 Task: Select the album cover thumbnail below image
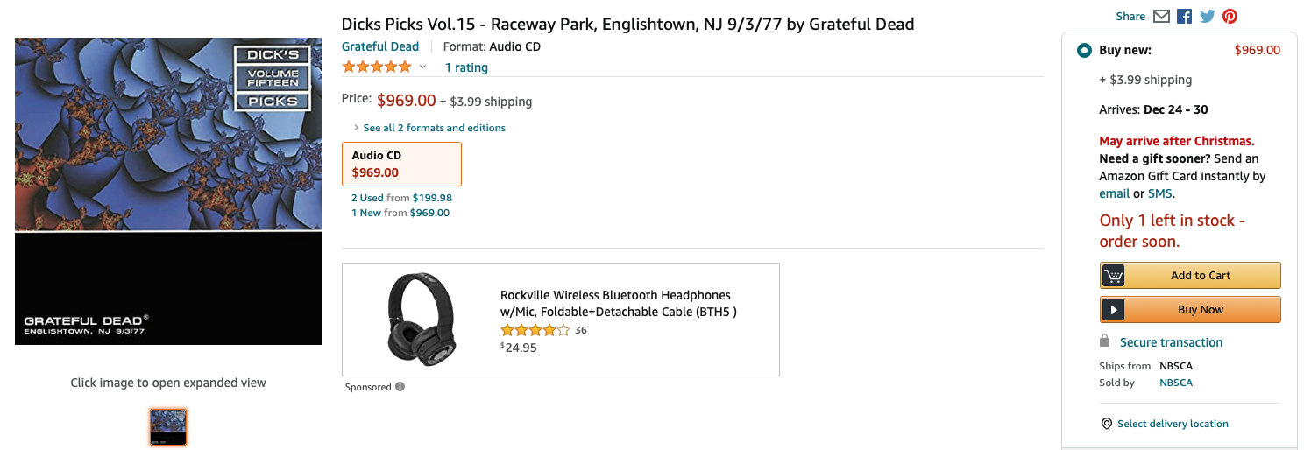click(x=167, y=427)
